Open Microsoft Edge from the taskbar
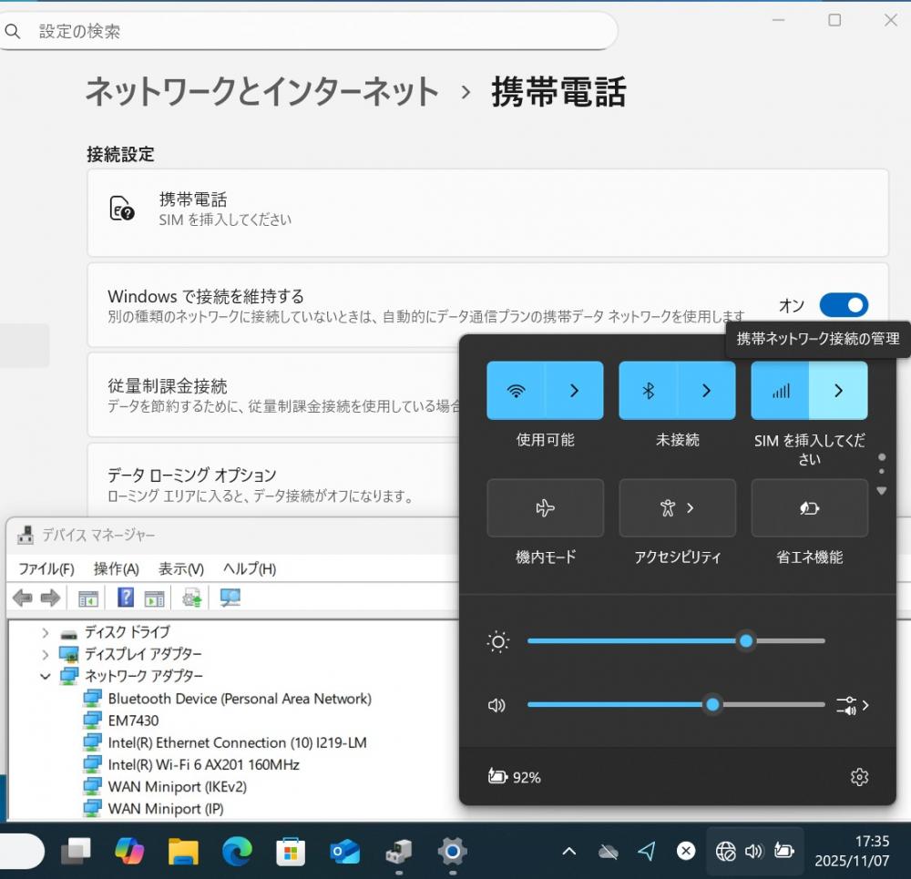 (x=237, y=852)
